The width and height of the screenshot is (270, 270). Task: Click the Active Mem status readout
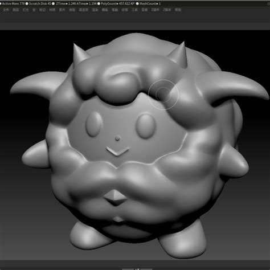pyautogui.click(x=13, y=3)
